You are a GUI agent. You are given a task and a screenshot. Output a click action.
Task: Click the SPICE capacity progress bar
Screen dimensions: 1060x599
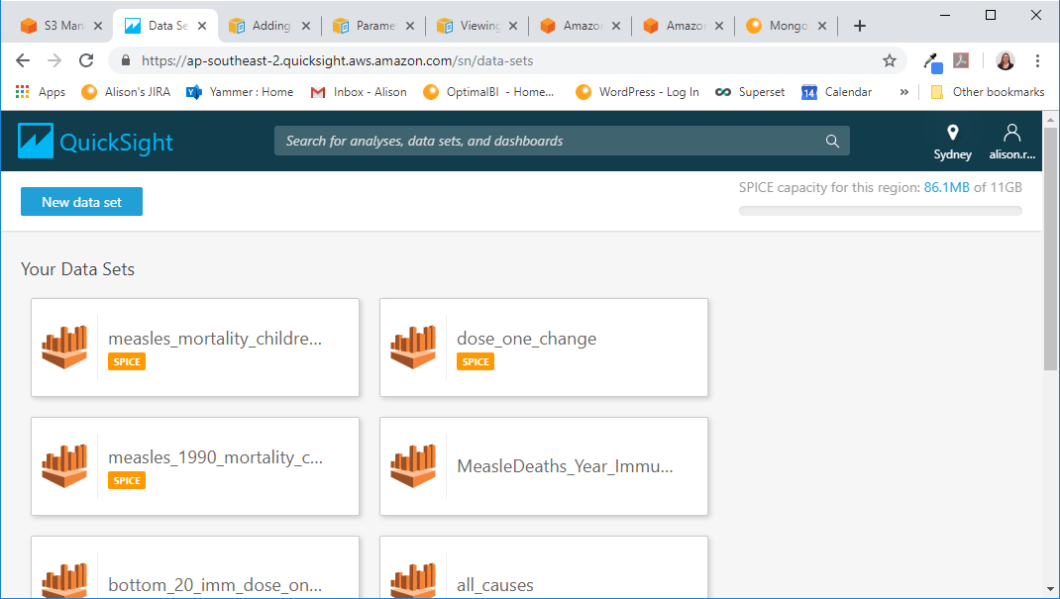pyautogui.click(x=880, y=211)
